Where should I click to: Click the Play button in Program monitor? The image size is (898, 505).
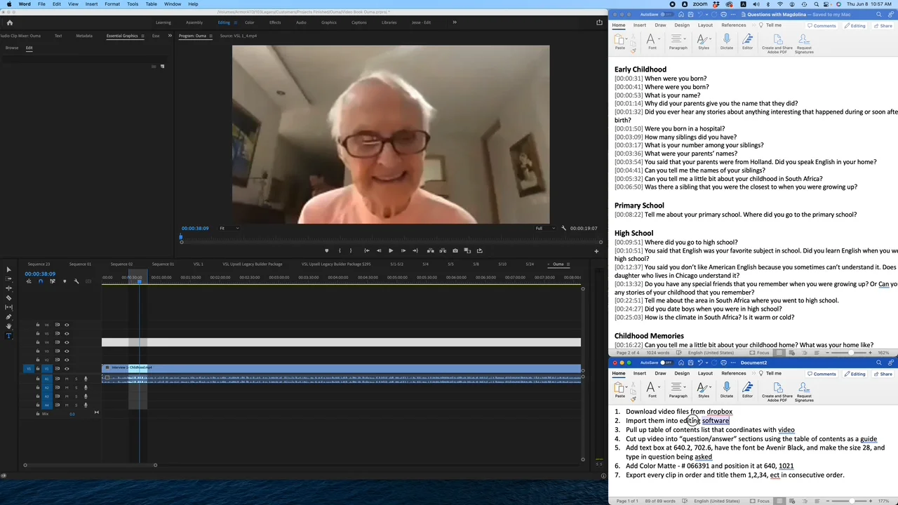[391, 250]
